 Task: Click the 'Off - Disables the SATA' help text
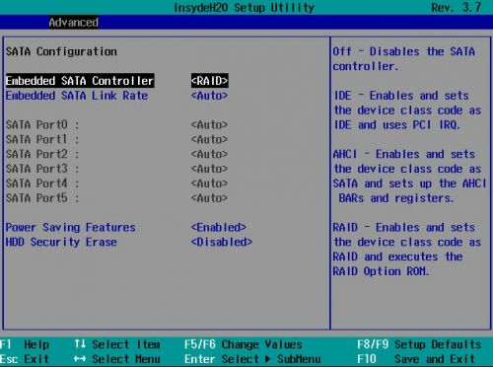[x=404, y=59]
